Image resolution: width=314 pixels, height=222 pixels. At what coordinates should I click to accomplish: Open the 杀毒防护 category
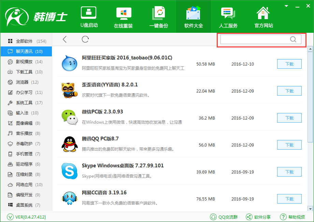coord(24,144)
